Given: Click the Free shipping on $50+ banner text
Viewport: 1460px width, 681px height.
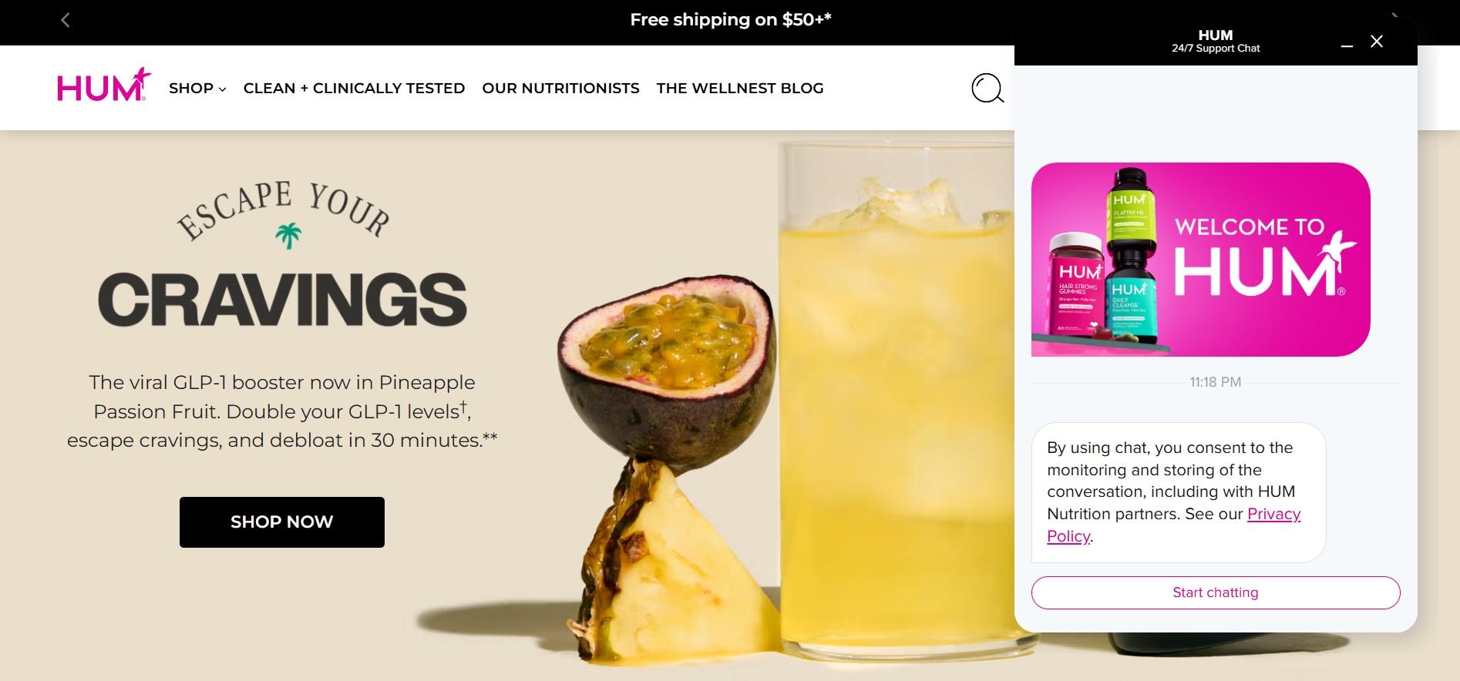Looking at the screenshot, I should 731,20.
